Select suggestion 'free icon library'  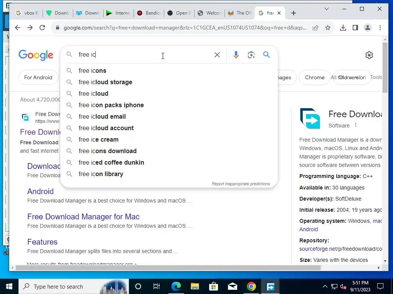coord(169,174)
